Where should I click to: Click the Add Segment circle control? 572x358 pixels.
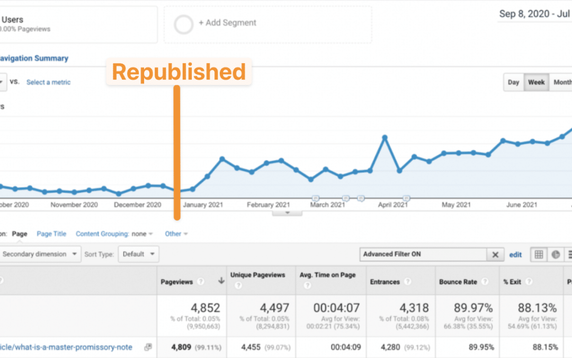(183, 24)
